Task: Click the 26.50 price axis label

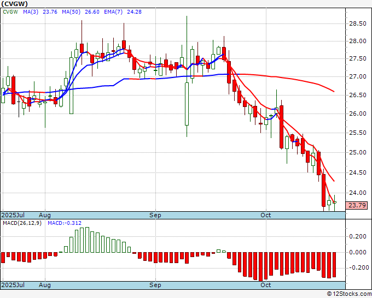Action: coord(358,95)
